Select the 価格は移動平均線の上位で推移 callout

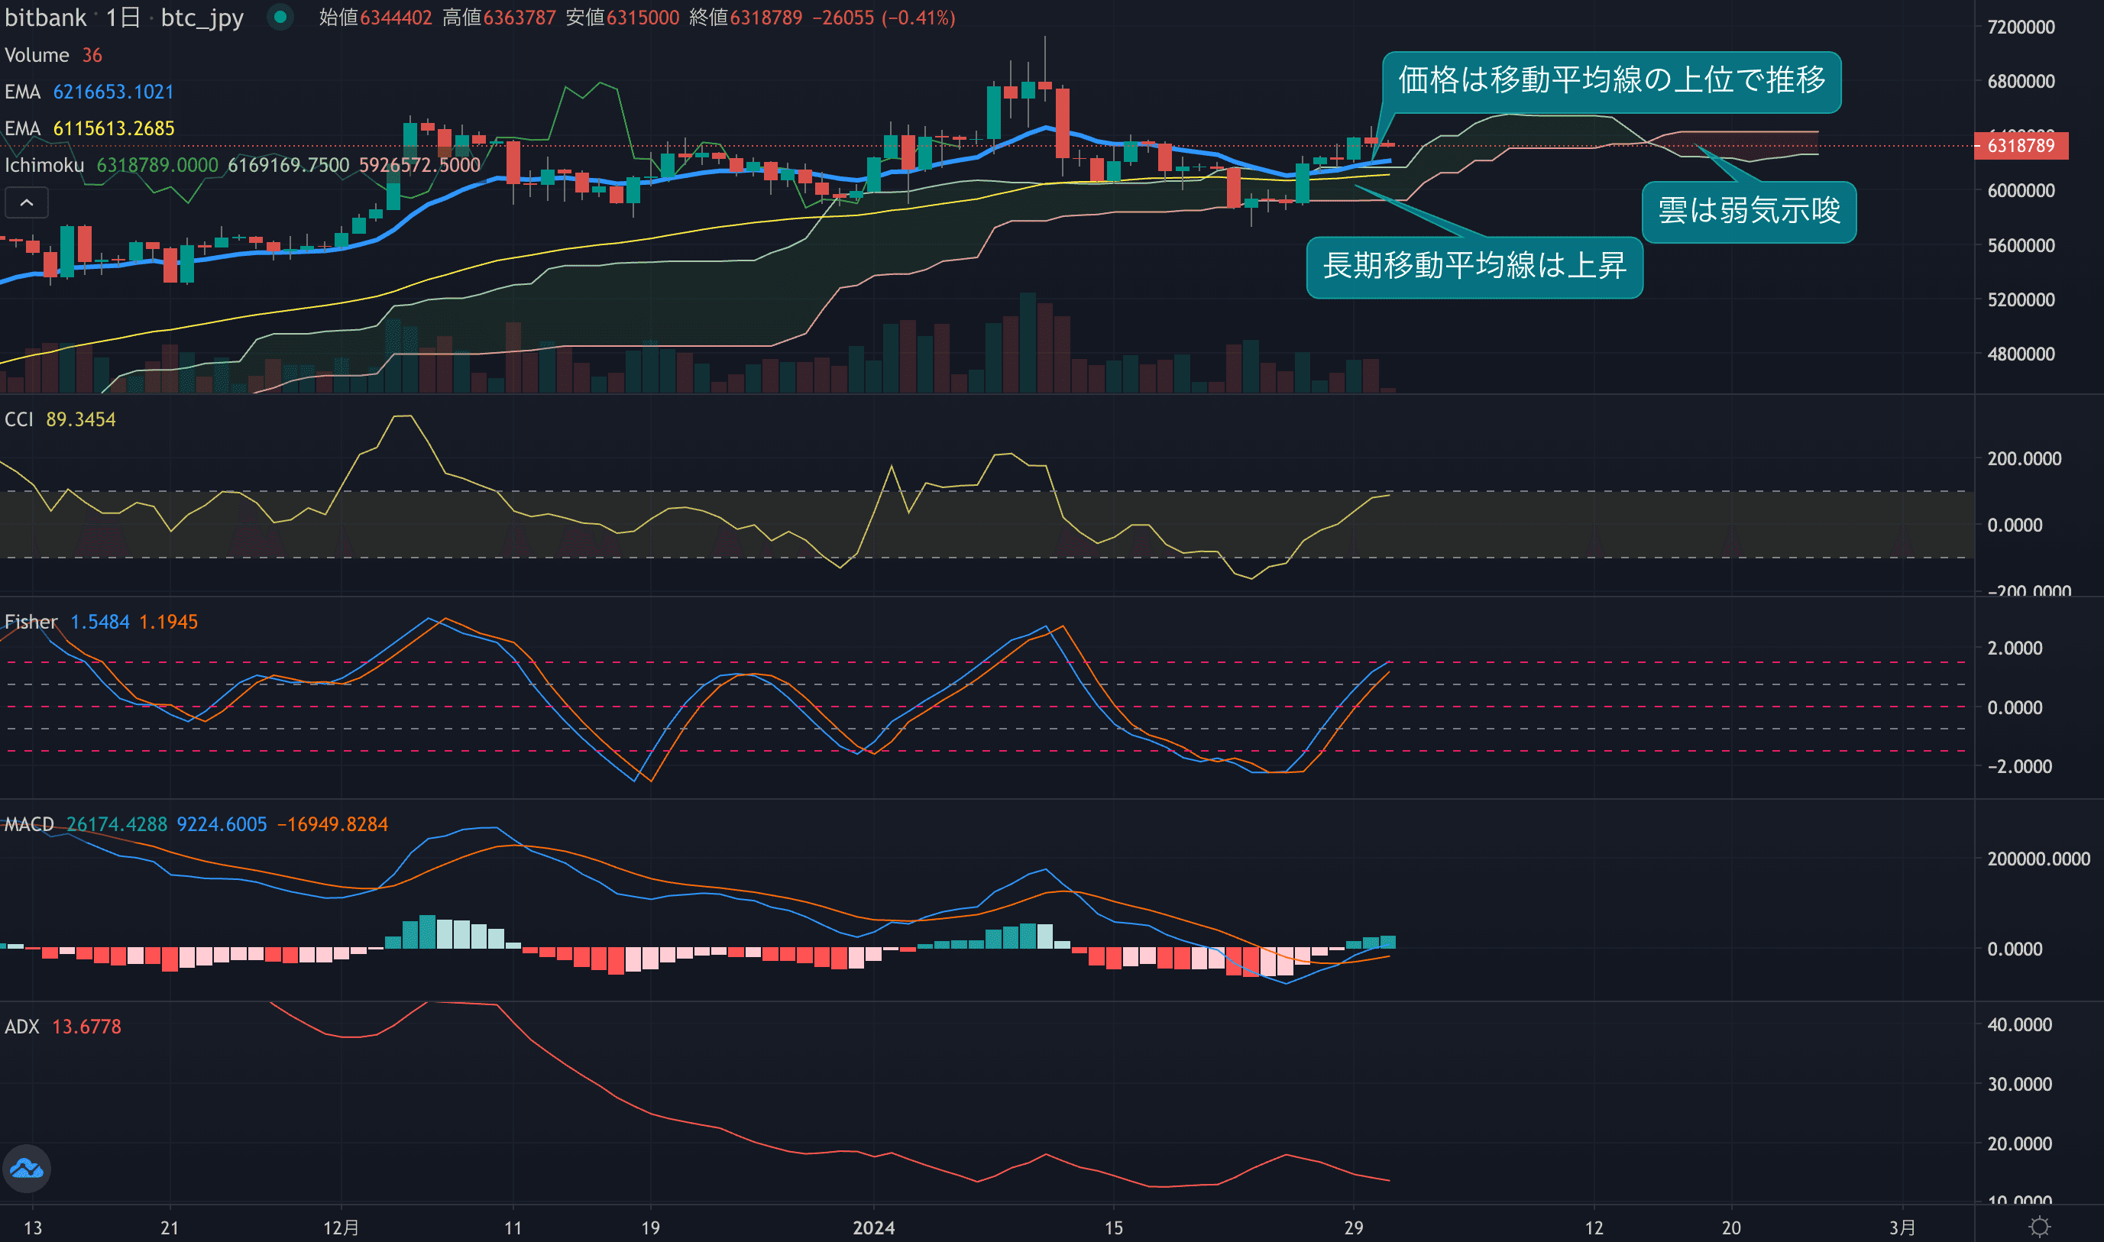click(1611, 81)
